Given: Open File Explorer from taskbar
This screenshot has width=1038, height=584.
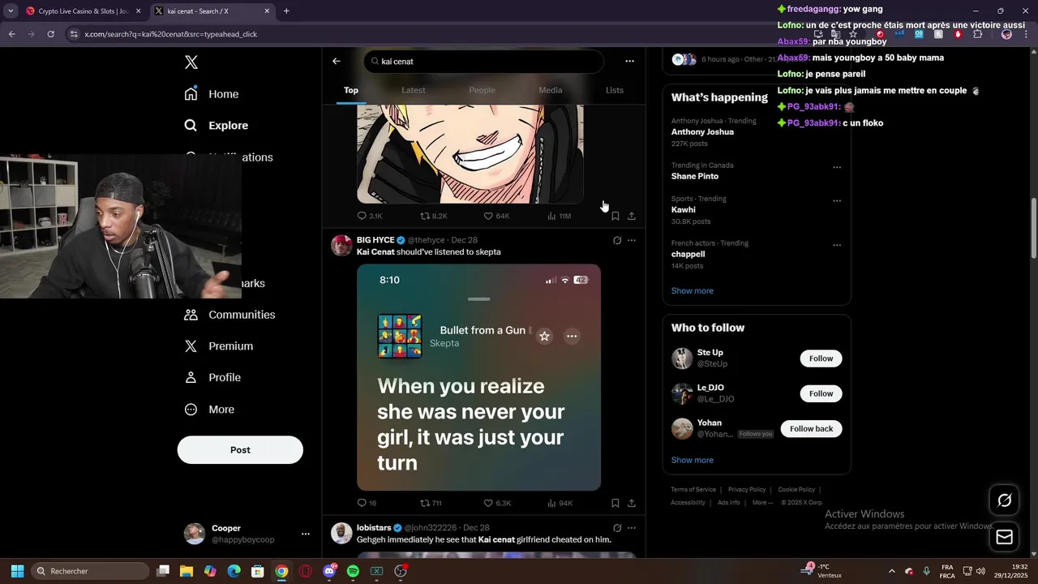Looking at the screenshot, I should point(187,571).
